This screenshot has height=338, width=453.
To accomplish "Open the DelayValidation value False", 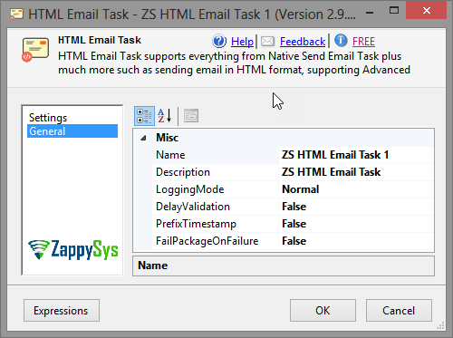I will pyautogui.click(x=356, y=207).
